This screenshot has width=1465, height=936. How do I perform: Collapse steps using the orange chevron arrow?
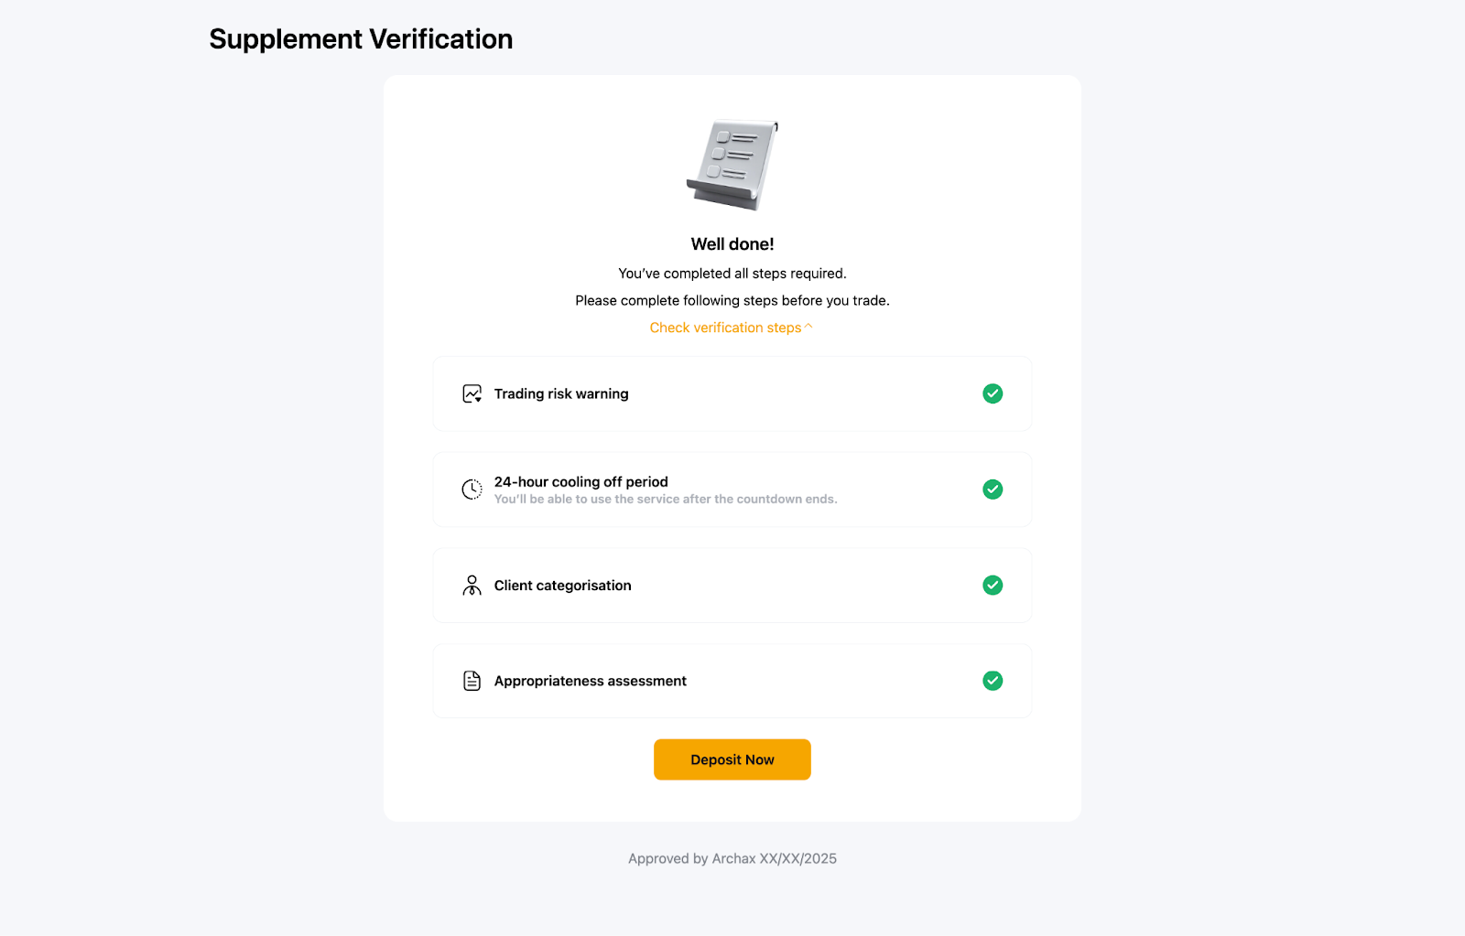coord(808,327)
